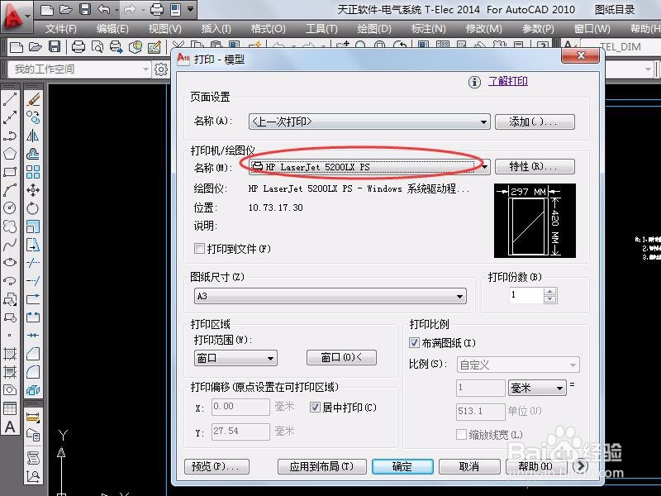Viewport: 661px width, 496px height.
Task: Select the Spline draw tool
Action: (x=10, y=245)
